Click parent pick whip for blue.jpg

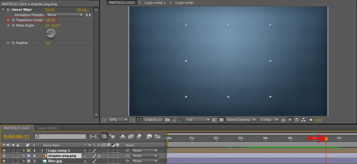tap(127, 161)
